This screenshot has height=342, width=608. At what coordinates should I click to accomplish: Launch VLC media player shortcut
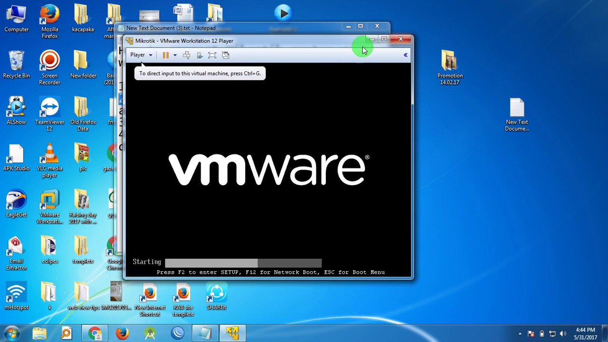point(49,161)
